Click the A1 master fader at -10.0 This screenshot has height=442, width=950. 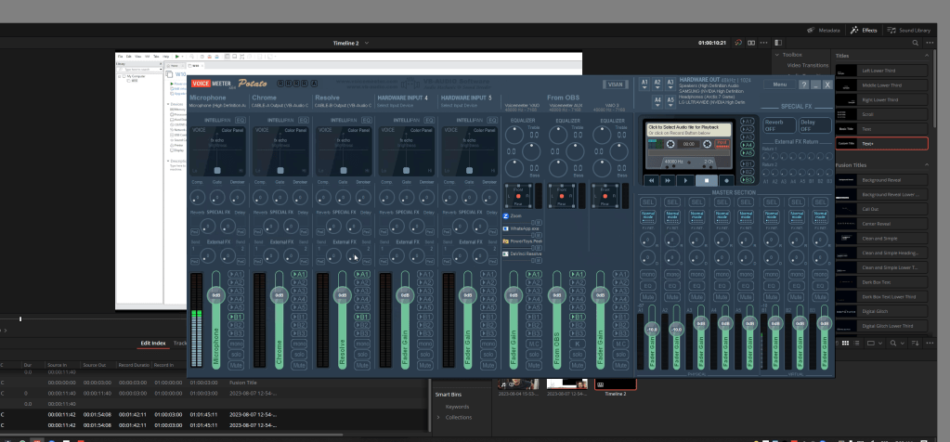point(652,330)
